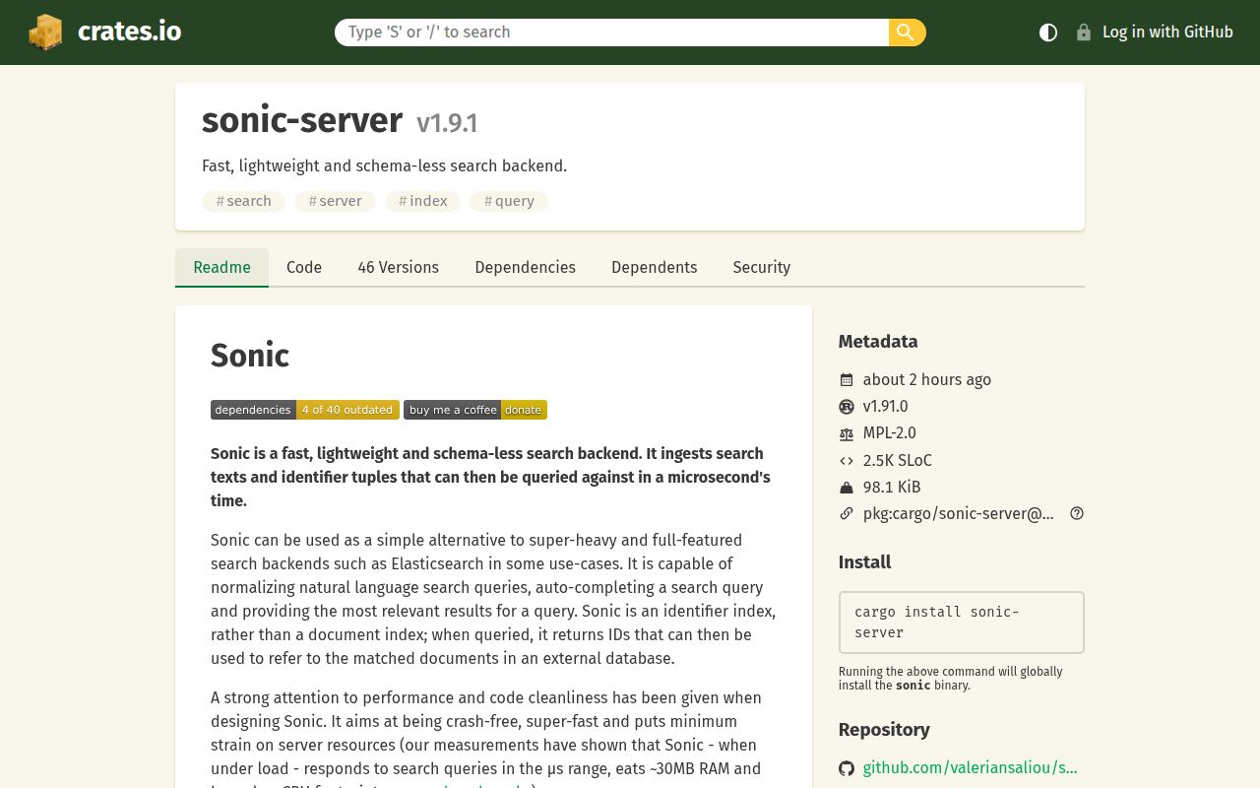Viewport: 1260px width, 788px height.
Task: Click the pkg:cargo/sonic-server@ purl text
Action: click(959, 513)
